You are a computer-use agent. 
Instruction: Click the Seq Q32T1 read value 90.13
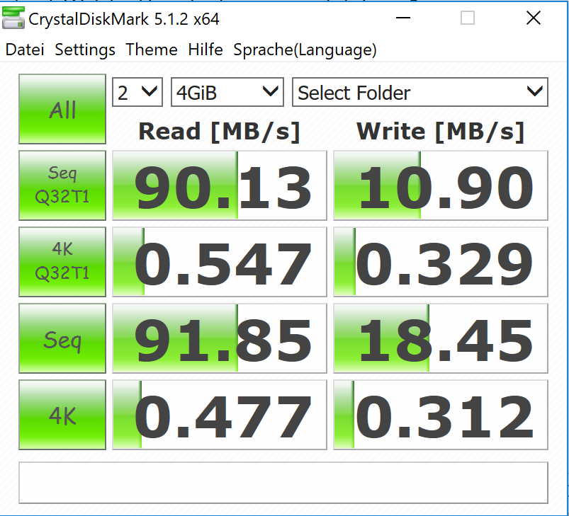[x=220, y=185]
